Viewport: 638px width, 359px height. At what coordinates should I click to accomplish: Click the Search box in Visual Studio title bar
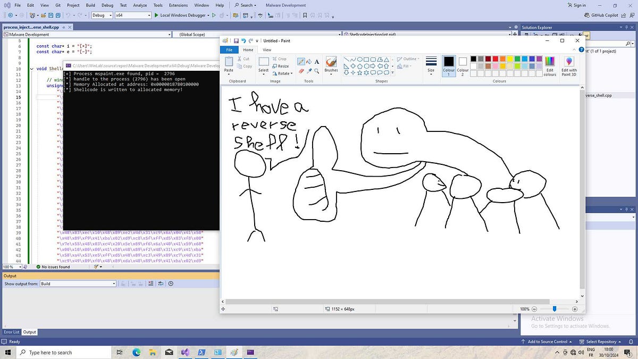click(x=246, y=5)
